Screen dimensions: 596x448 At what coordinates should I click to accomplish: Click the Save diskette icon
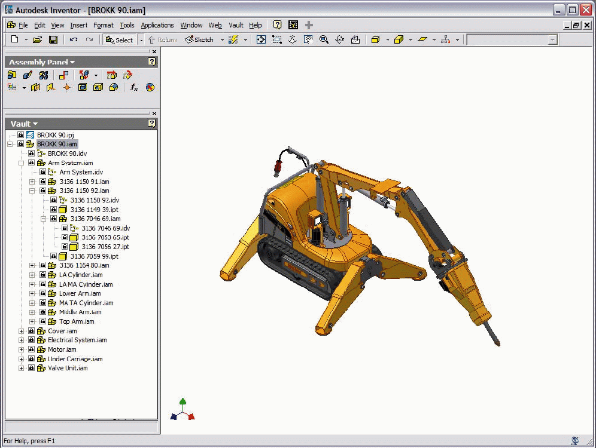click(x=53, y=39)
